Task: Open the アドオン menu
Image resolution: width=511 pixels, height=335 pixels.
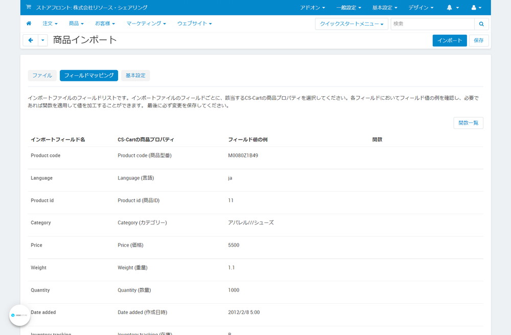Action: (312, 8)
